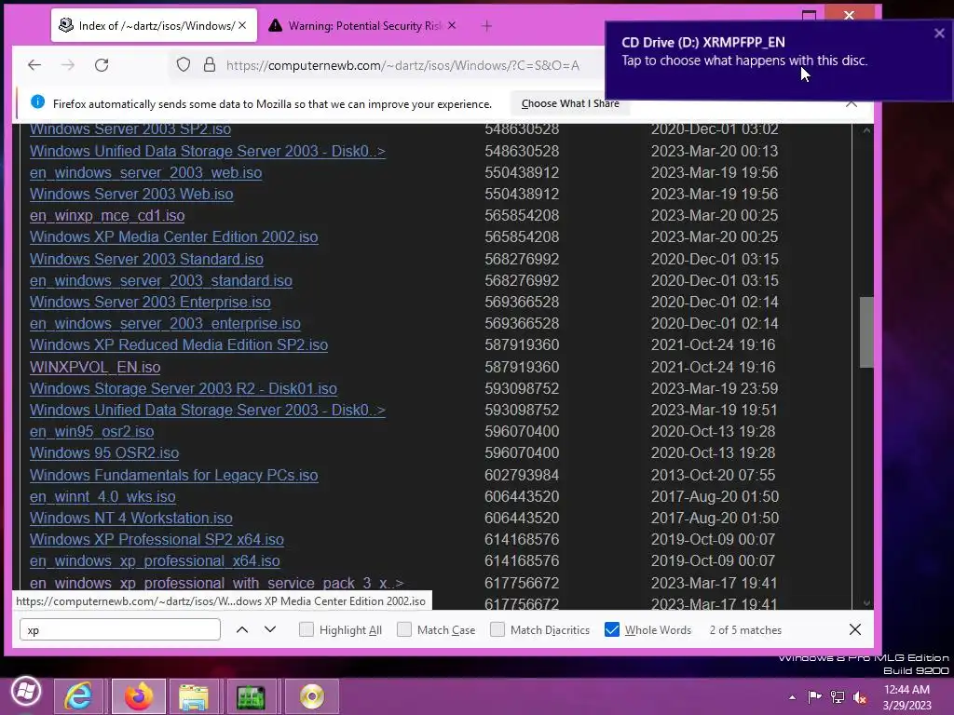Jump to previous find match
Screen dimensions: 954x715
click(242, 630)
